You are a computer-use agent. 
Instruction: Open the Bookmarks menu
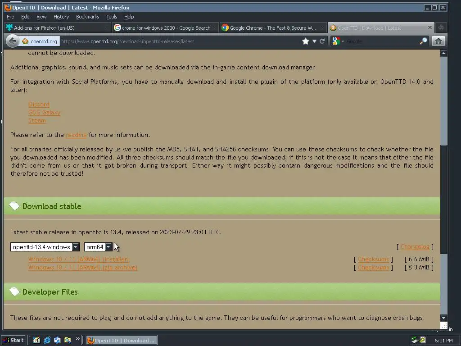tap(88, 17)
